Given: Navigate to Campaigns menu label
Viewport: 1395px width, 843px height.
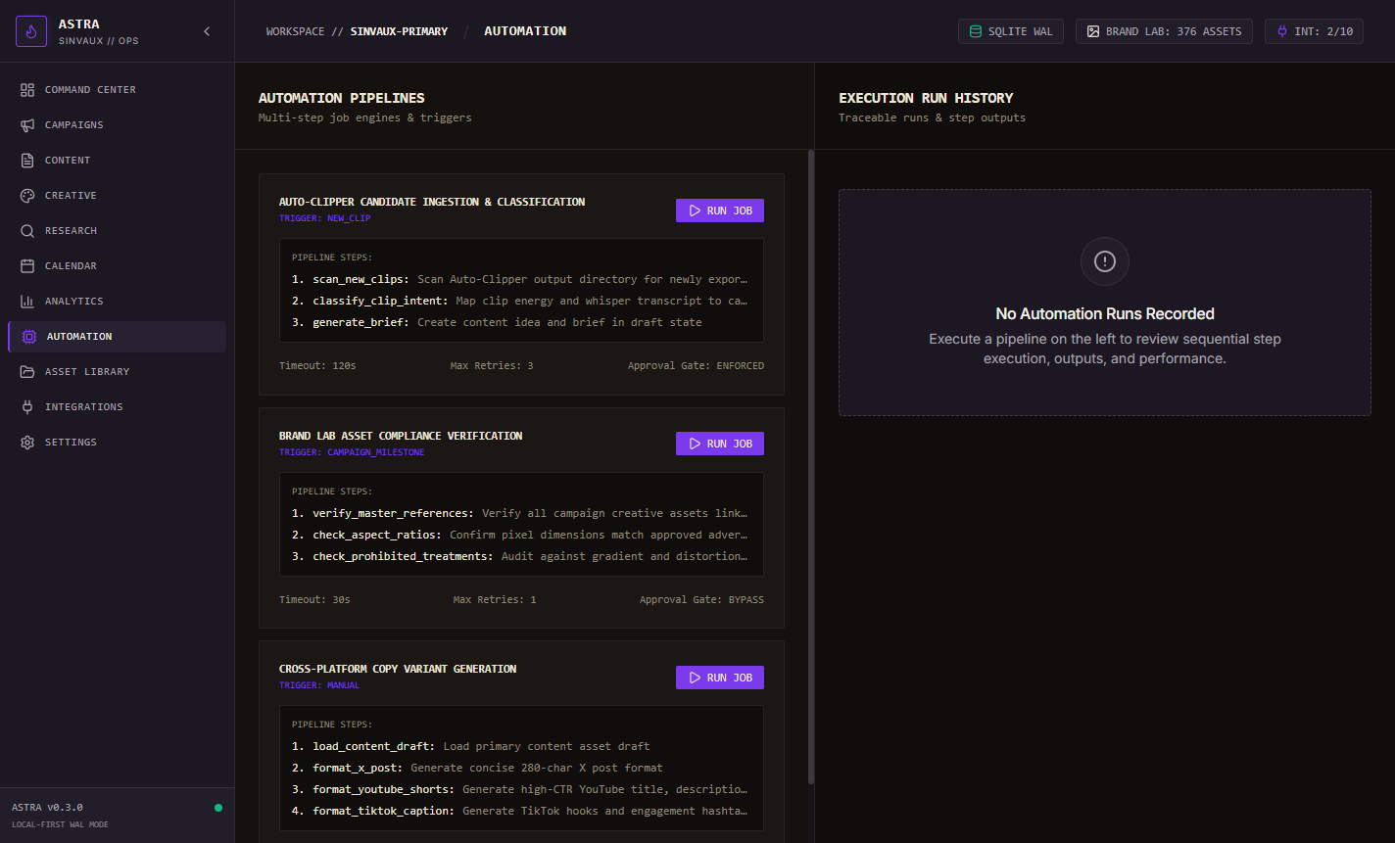Looking at the screenshot, I should [x=74, y=125].
